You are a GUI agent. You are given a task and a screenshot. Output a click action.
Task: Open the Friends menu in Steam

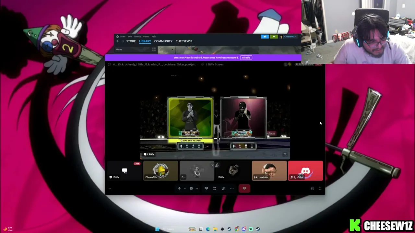(137, 37)
